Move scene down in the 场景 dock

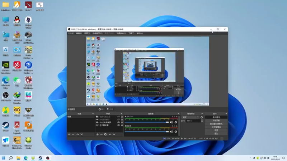(x=82, y=135)
